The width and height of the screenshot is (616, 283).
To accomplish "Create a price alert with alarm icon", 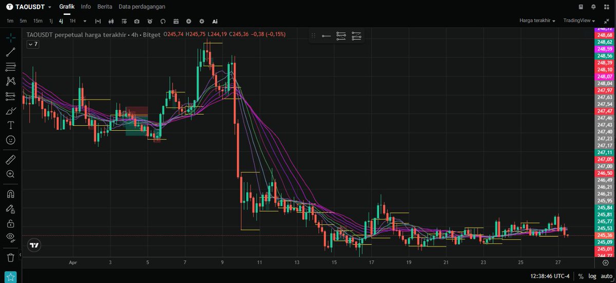I will pyautogui.click(x=150, y=21).
